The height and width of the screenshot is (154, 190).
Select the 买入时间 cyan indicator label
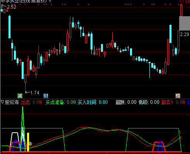93,102
